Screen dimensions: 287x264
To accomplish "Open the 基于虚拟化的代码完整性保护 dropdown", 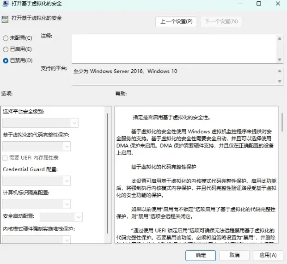I will point(37,146).
